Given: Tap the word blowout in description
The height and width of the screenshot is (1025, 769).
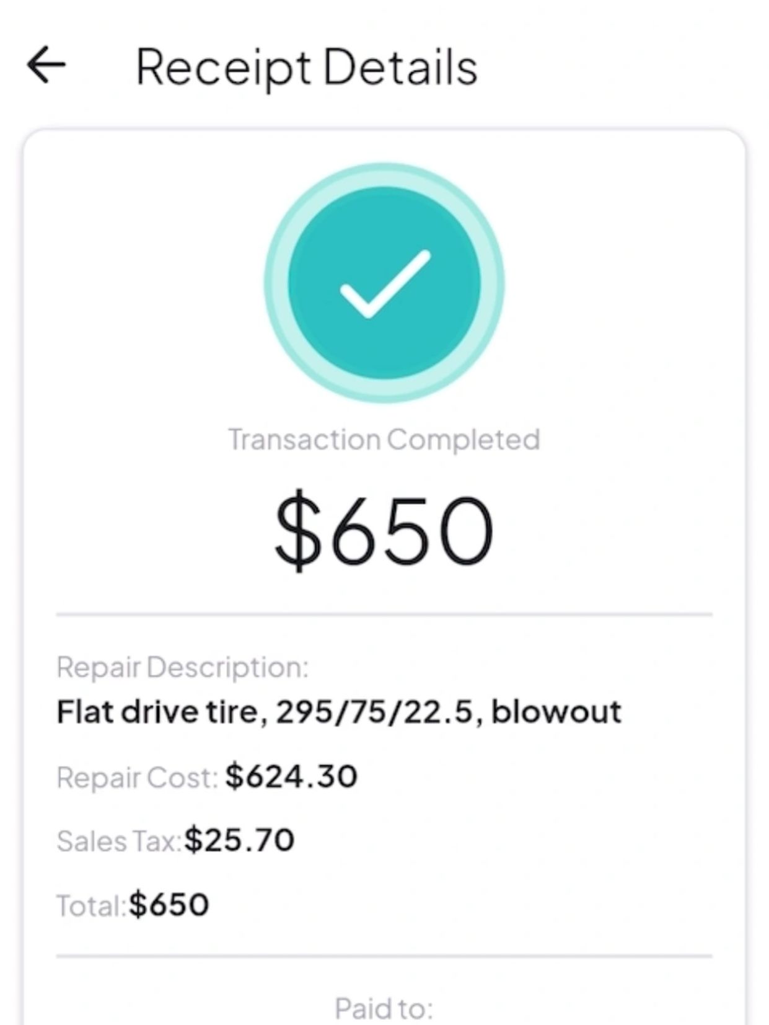Looking at the screenshot, I should [x=556, y=712].
